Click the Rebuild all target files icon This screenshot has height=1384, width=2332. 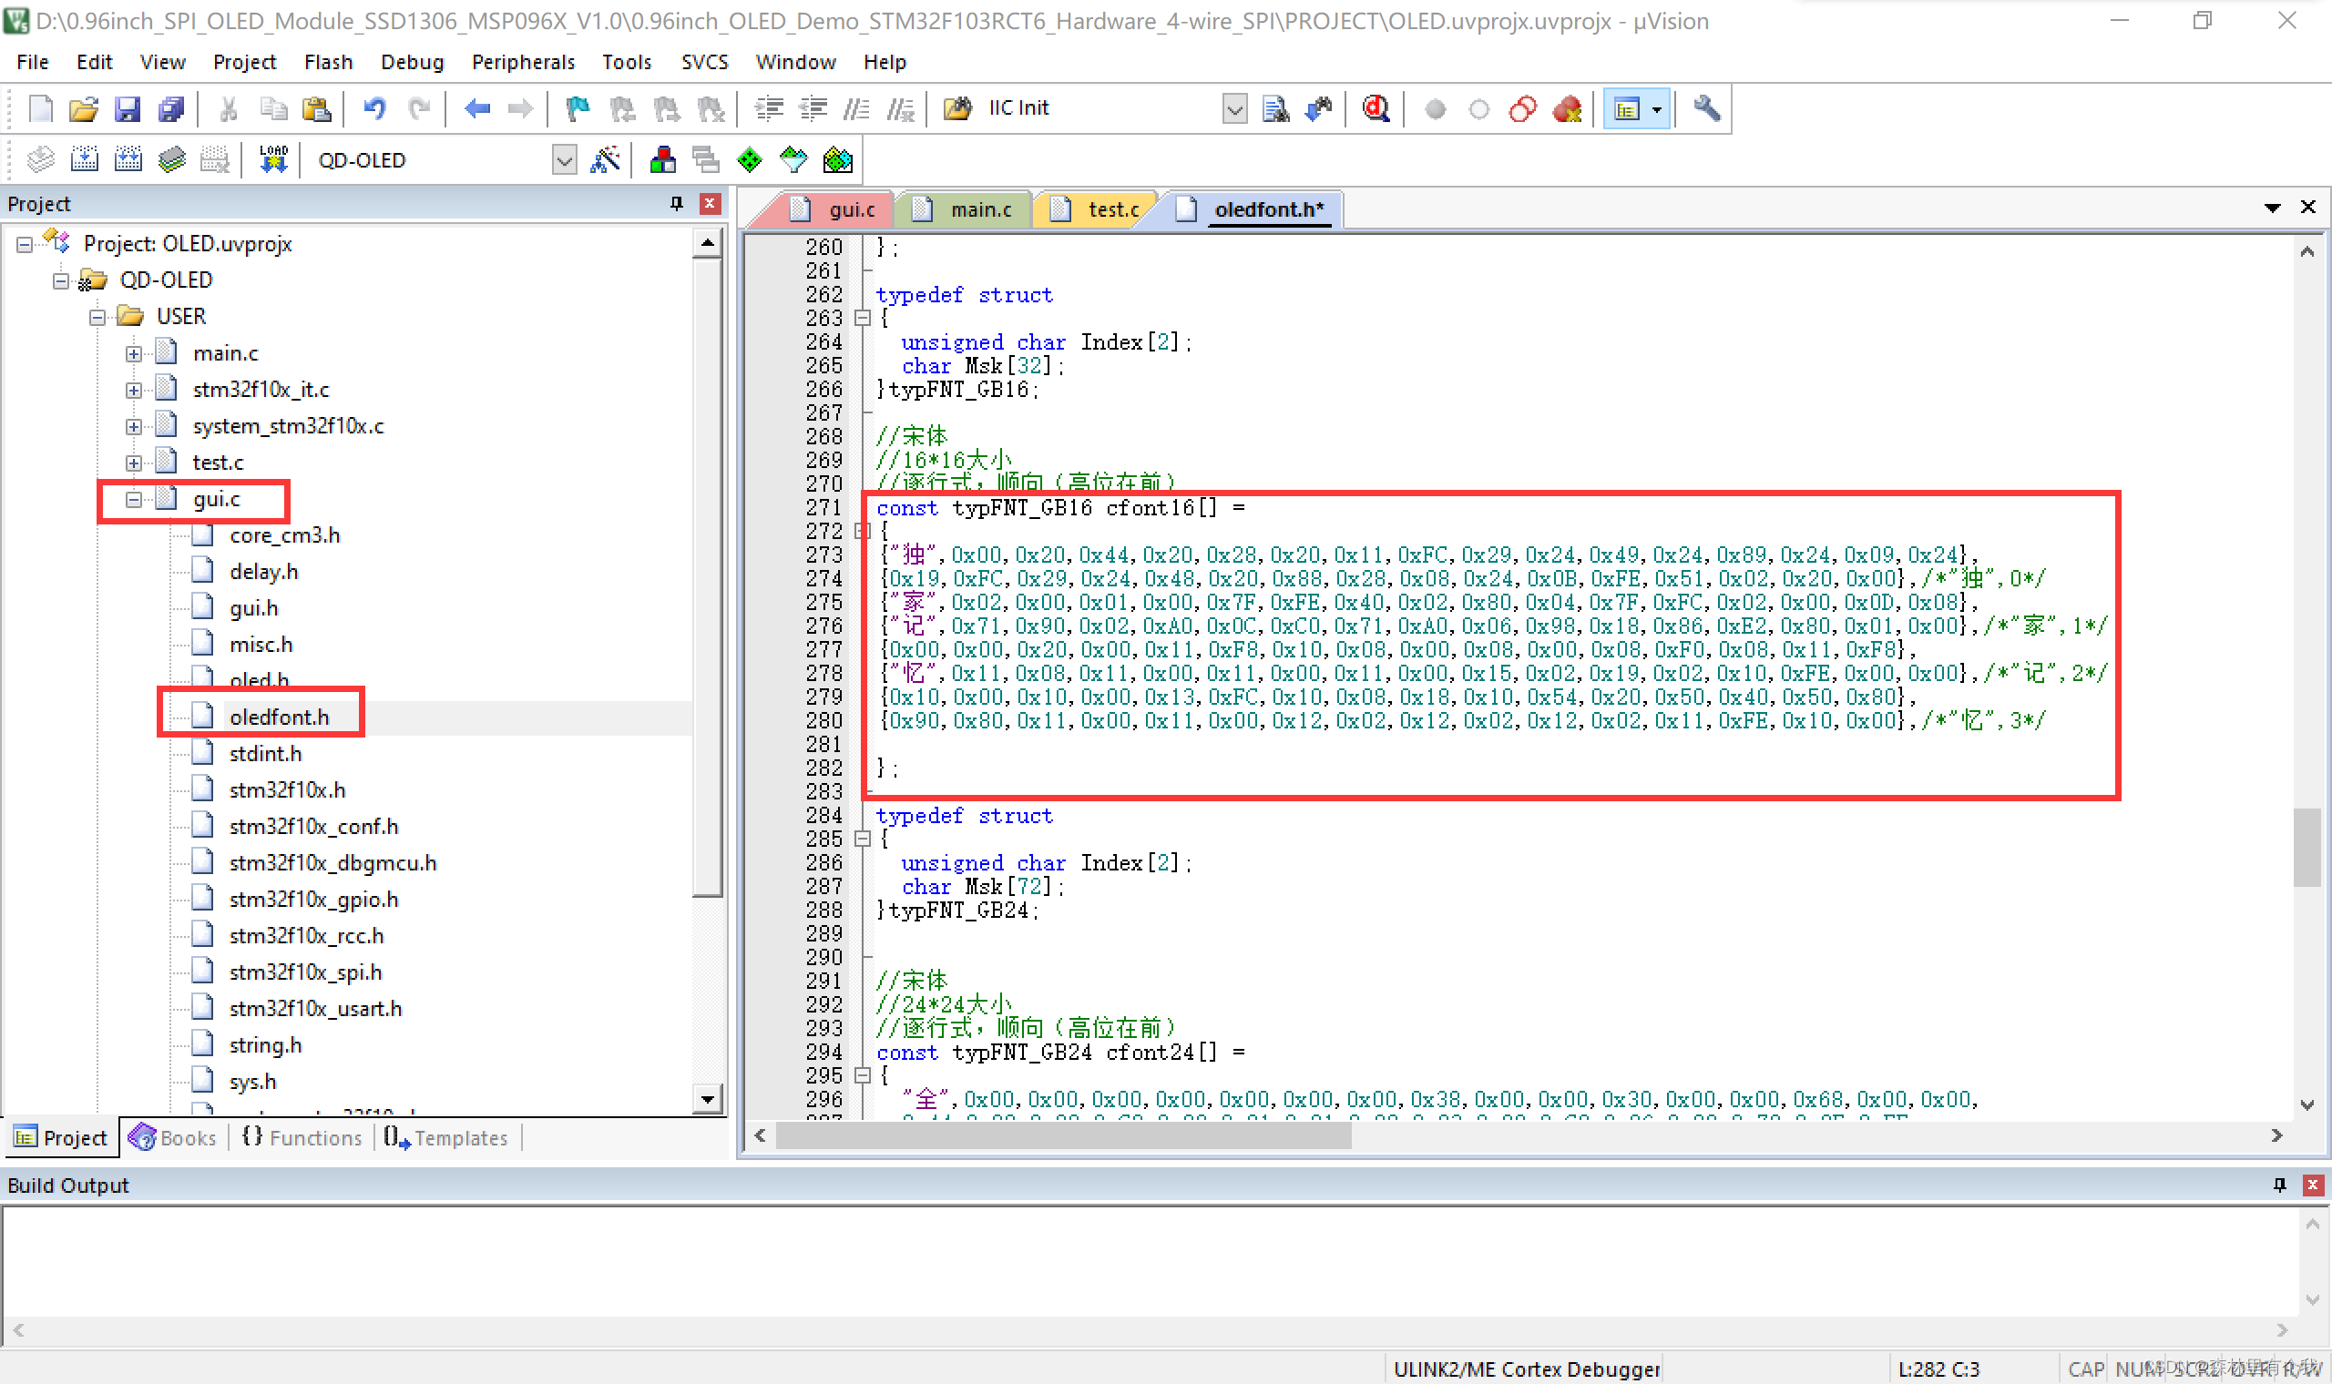coord(128,160)
